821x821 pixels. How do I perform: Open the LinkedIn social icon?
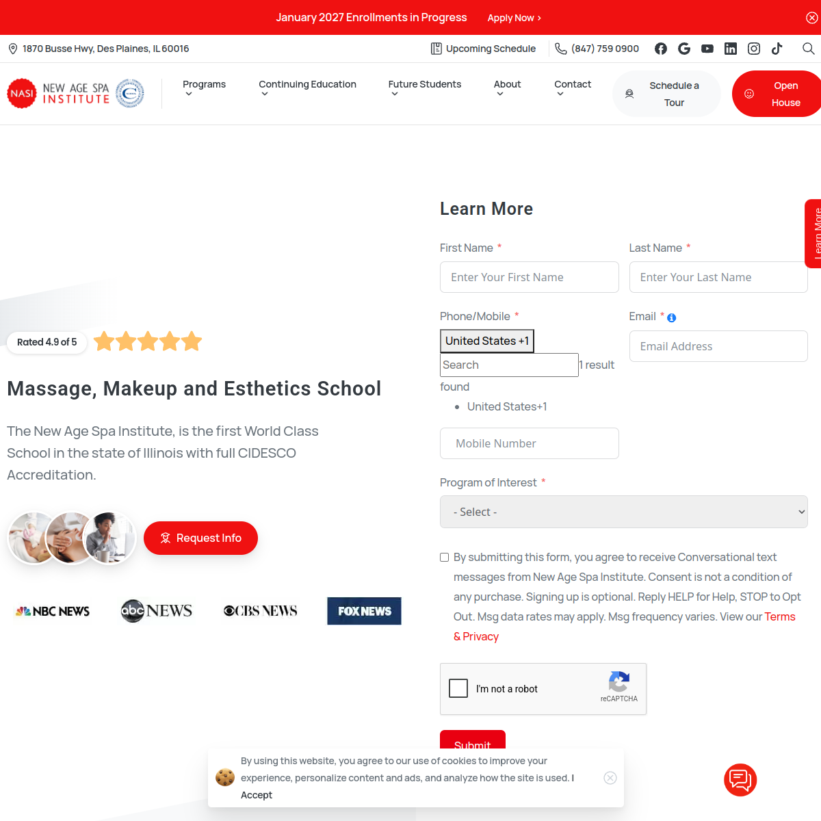[x=731, y=49]
